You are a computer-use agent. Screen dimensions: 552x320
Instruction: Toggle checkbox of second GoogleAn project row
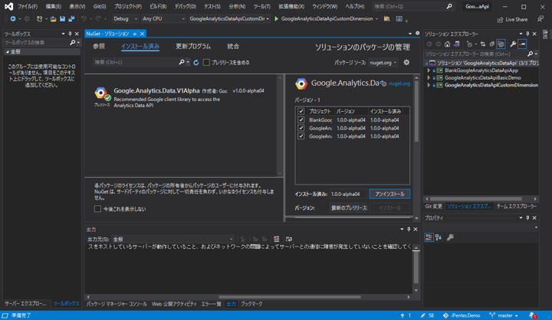[301, 128]
